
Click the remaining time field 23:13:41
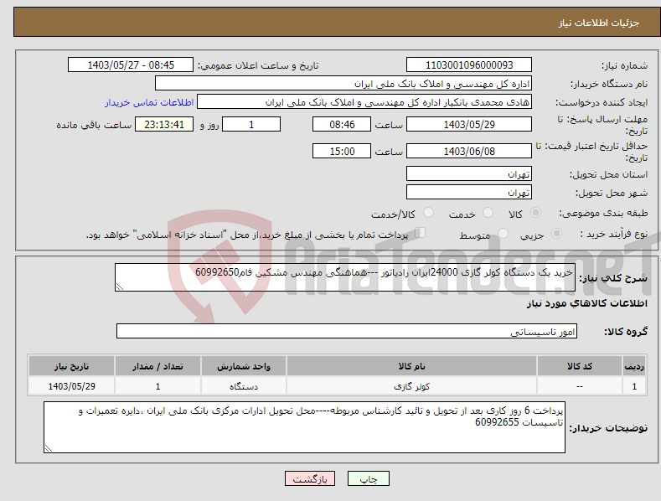click(164, 124)
